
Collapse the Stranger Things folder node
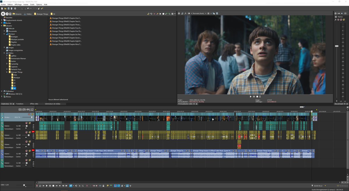pyautogui.click(x=7, y=72)
